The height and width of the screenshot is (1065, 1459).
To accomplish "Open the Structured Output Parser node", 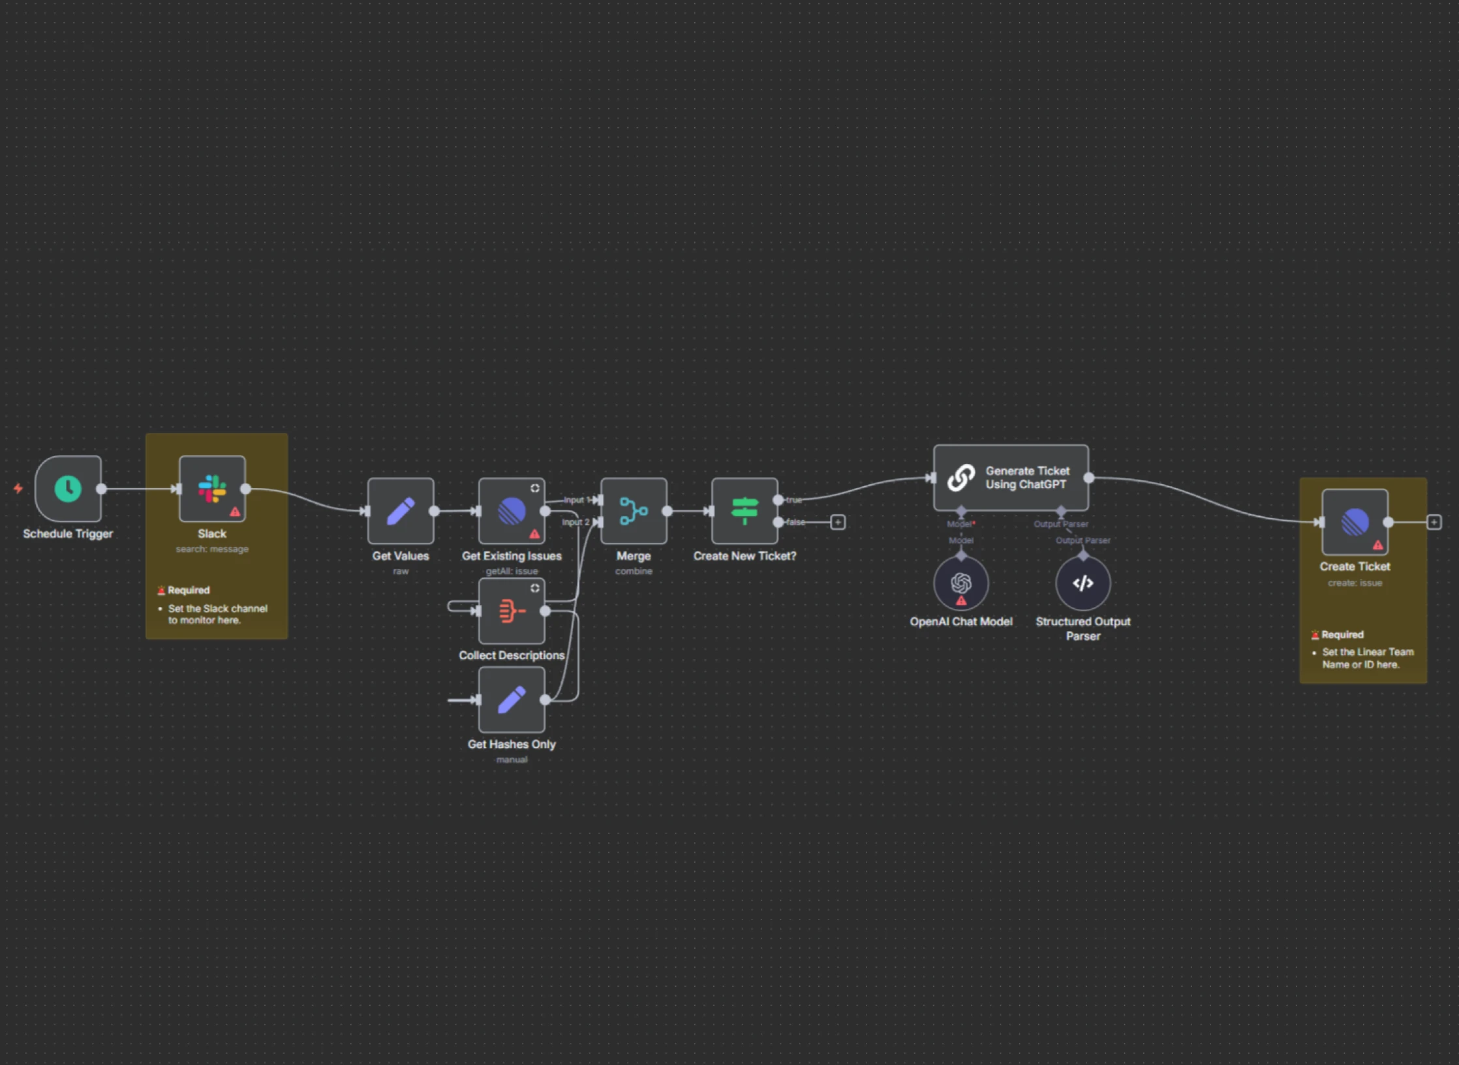I will point(1083,583).
